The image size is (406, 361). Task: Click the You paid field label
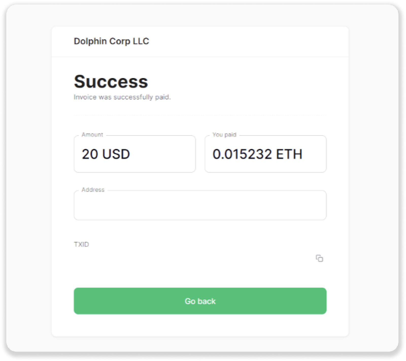(224, 135)
